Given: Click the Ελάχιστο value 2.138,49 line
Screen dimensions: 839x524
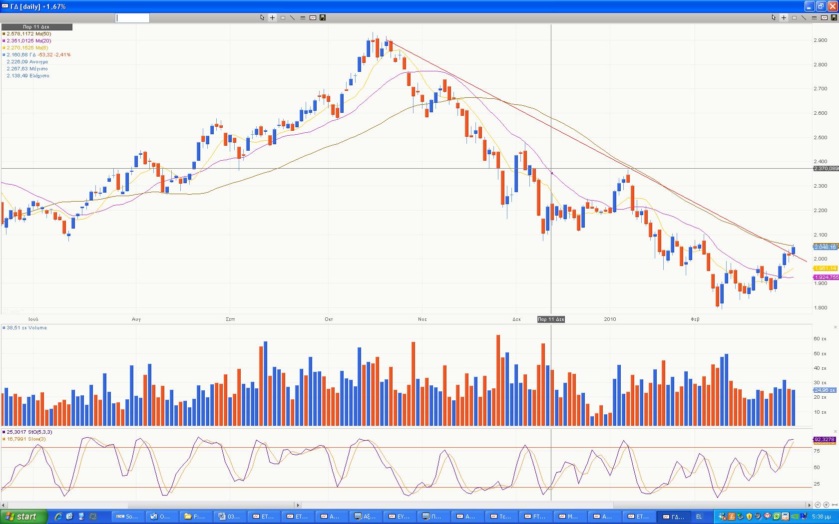Looking at the screenshot, I should (x=28, y=76).
